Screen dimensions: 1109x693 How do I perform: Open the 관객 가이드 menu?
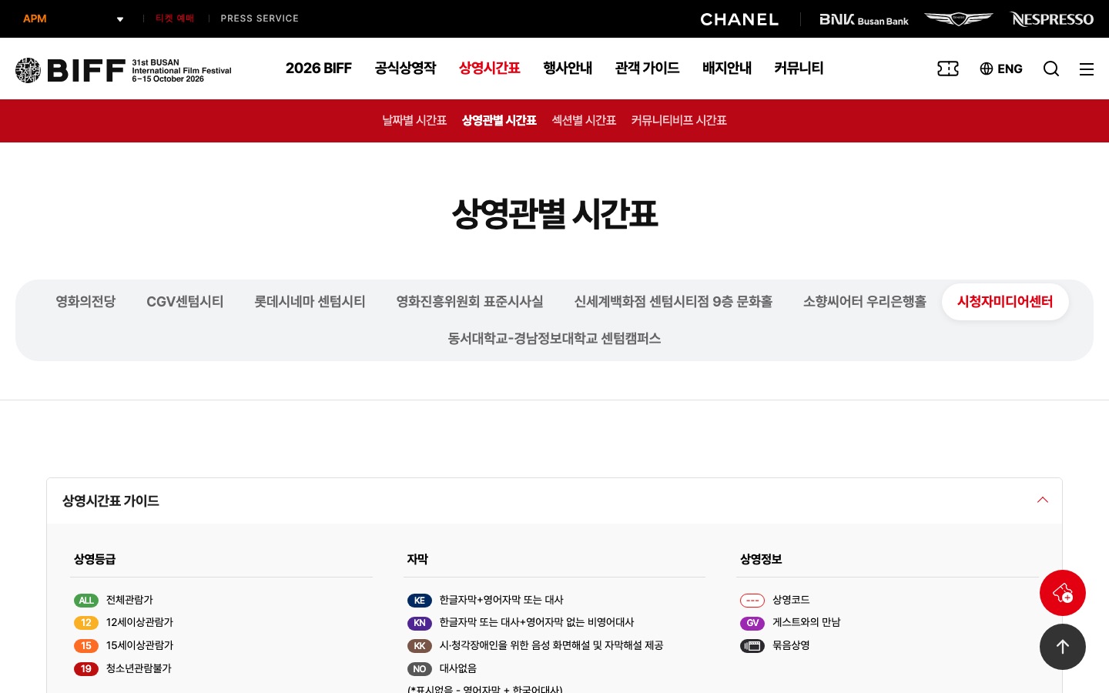[648, 69]
